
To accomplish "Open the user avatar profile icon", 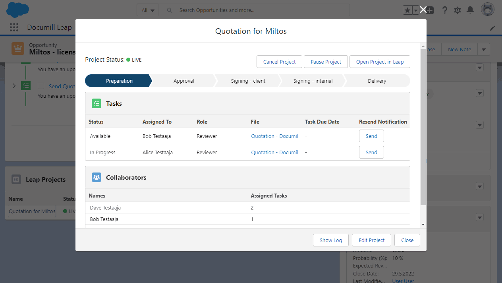I will tap(487, 9).
